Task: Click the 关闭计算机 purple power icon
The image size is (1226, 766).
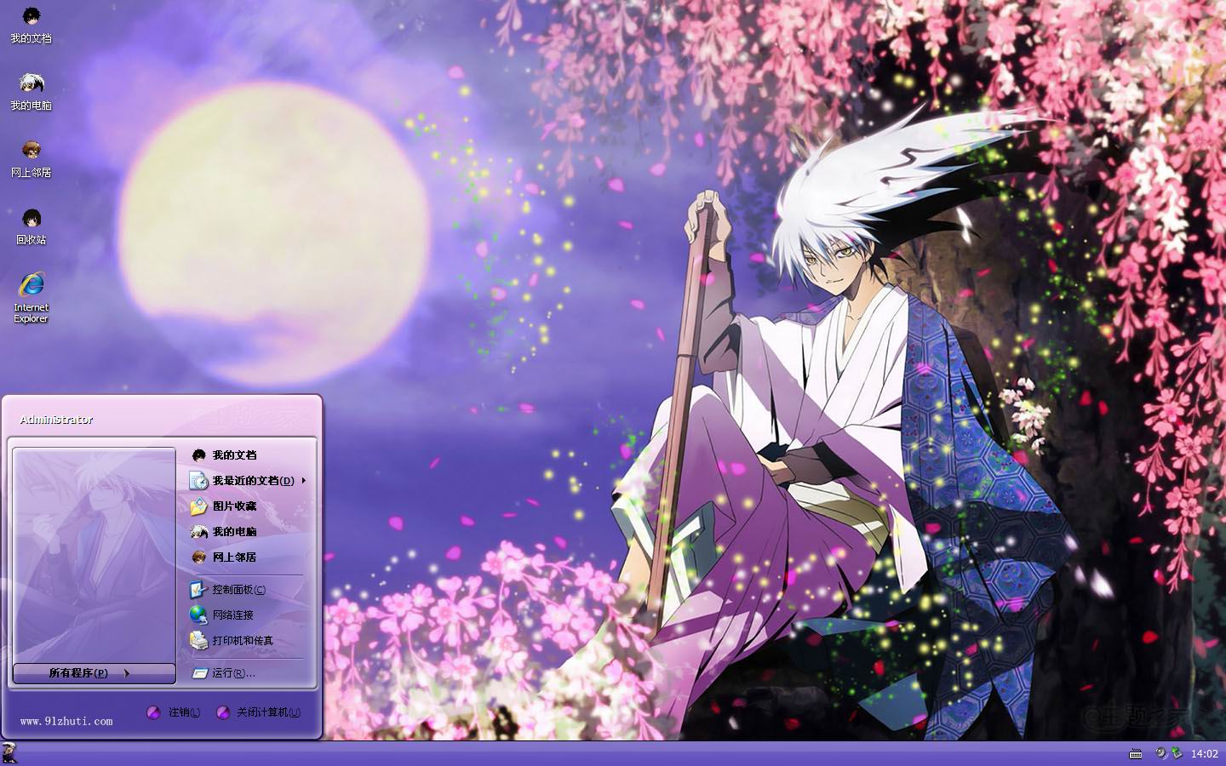Action: pyautogui.click(x=223, y=712)
